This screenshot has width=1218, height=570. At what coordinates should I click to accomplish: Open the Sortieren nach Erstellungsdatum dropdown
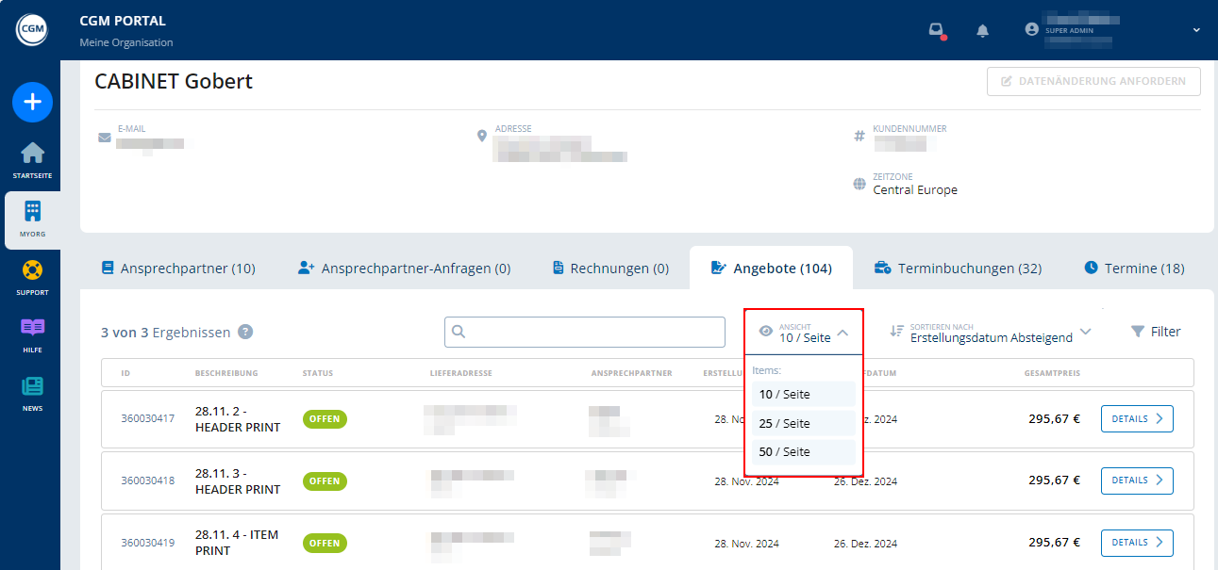click(993, 331)
